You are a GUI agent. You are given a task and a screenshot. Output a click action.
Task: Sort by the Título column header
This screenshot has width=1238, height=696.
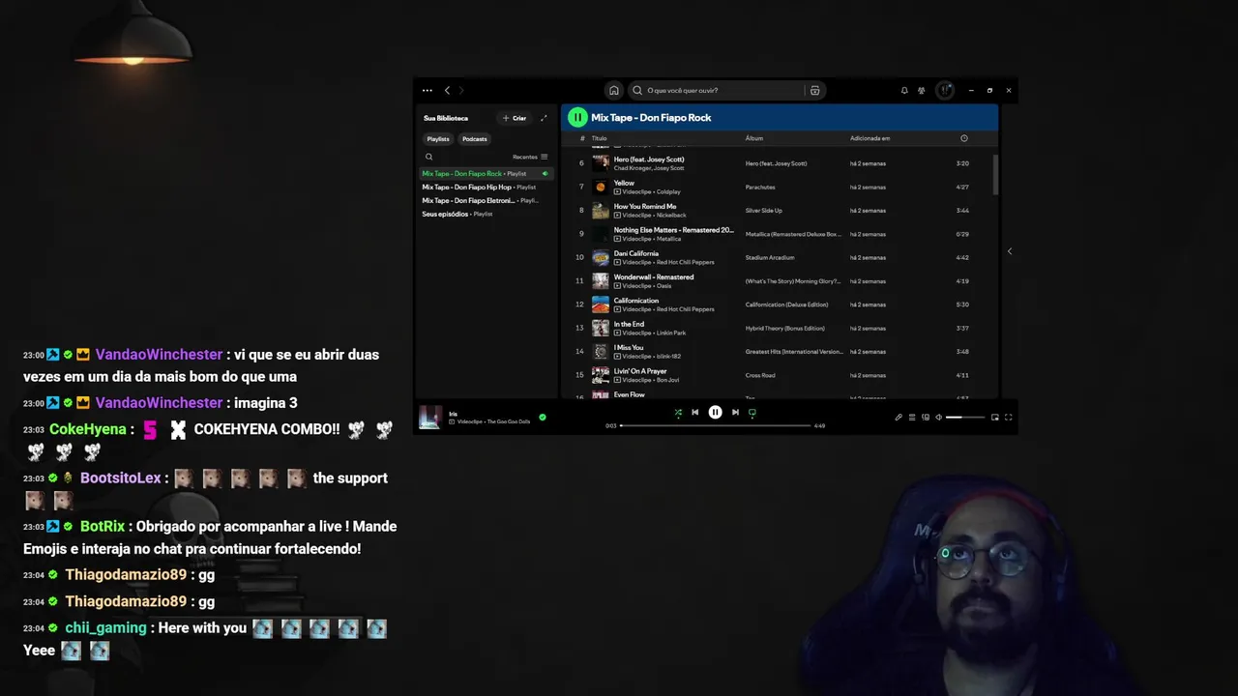600,138
